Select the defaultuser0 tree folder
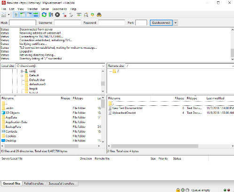234x192 pixels. (38, 84)
